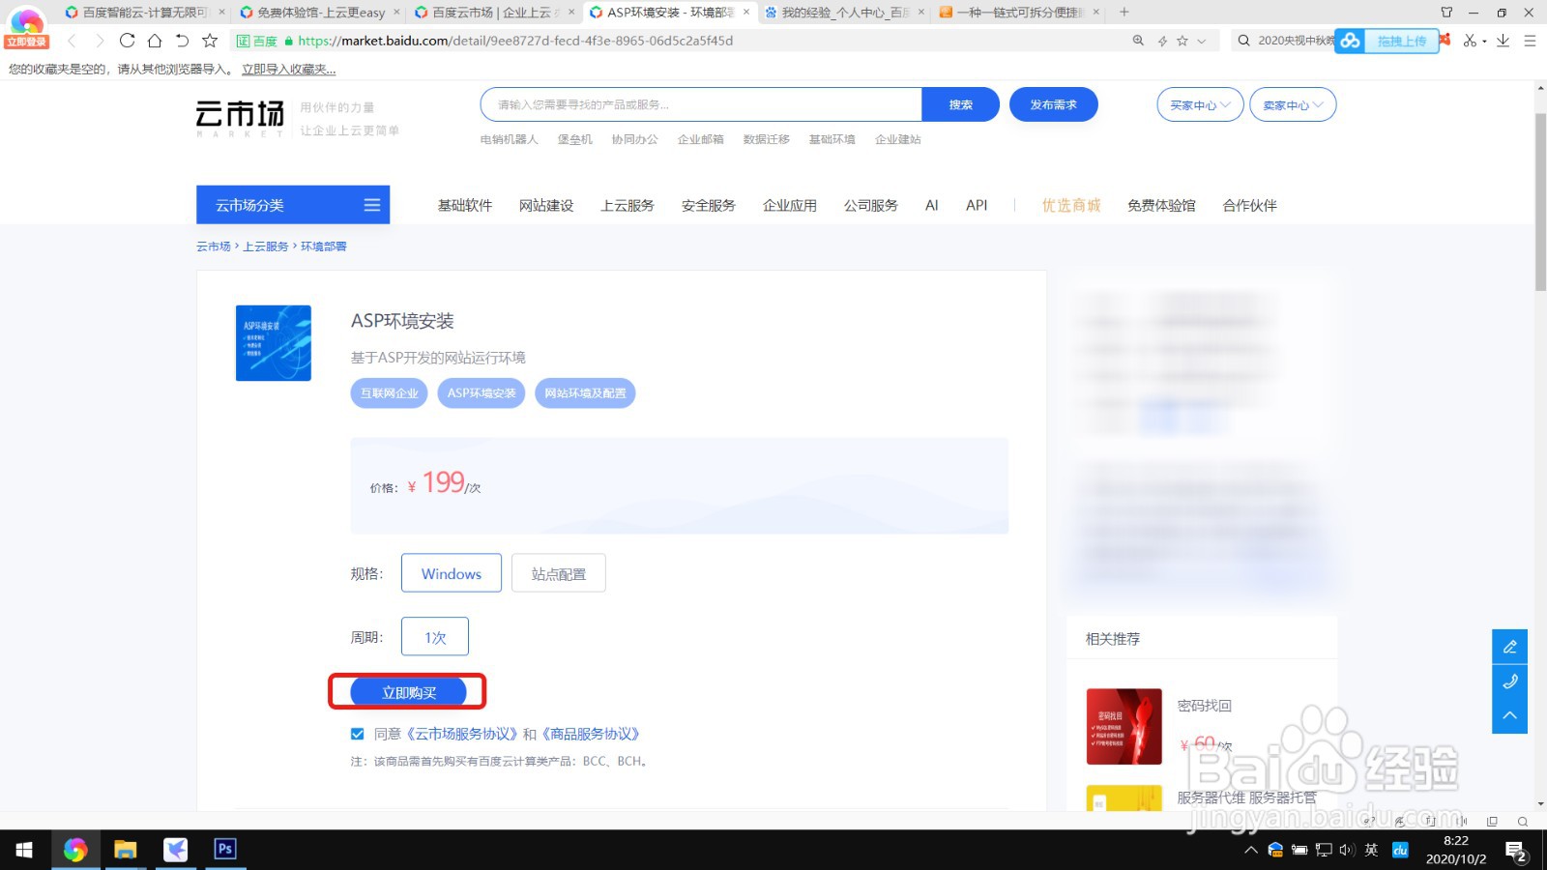This screenshot has height=870, width=1547.
Task: Click the floating feedback pencil icon
Action: (1509, 647)
